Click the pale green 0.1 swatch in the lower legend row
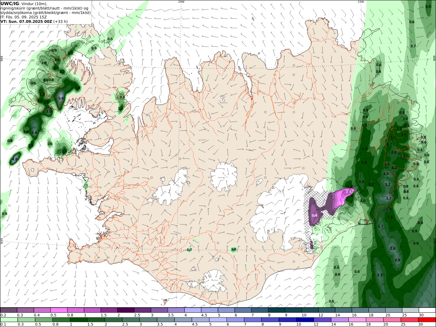The width and height of the screenshot is (436, 327). [x=9, y=320]
